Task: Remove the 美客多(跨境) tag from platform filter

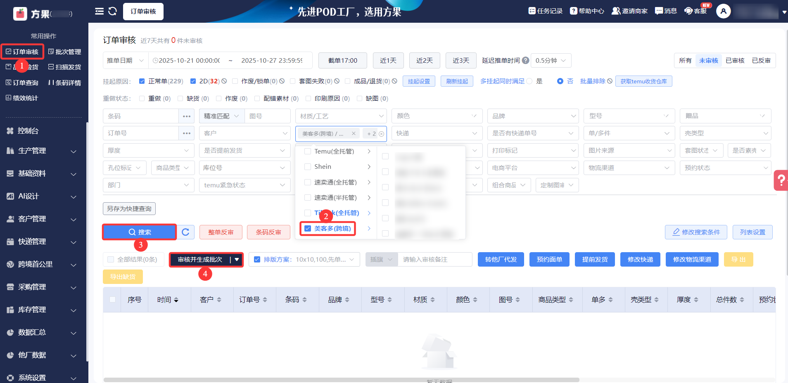Action: pos(354,133)
